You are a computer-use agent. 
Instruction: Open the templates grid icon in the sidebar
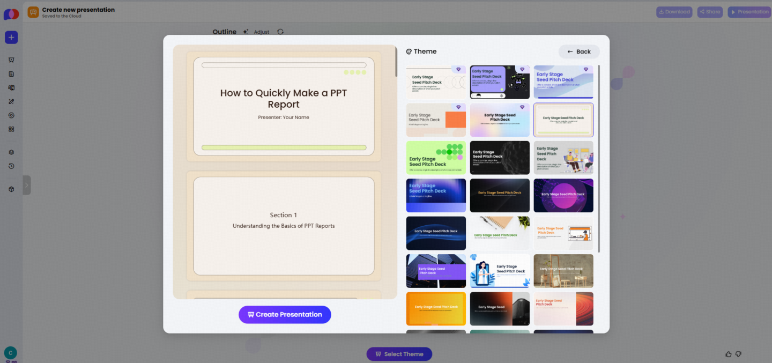point(11,129)
